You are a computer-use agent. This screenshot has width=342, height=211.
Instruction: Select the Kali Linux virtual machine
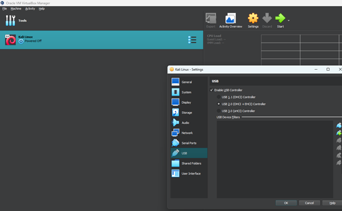[102, 40]
